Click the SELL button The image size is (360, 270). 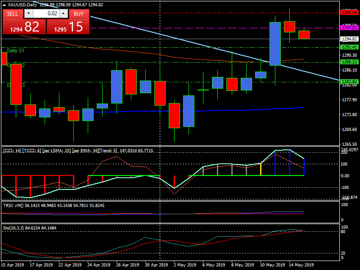tap(13, 14)
